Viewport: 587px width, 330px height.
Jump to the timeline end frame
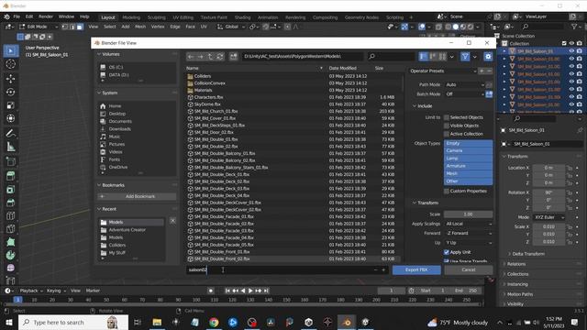(x=266, y=291)
